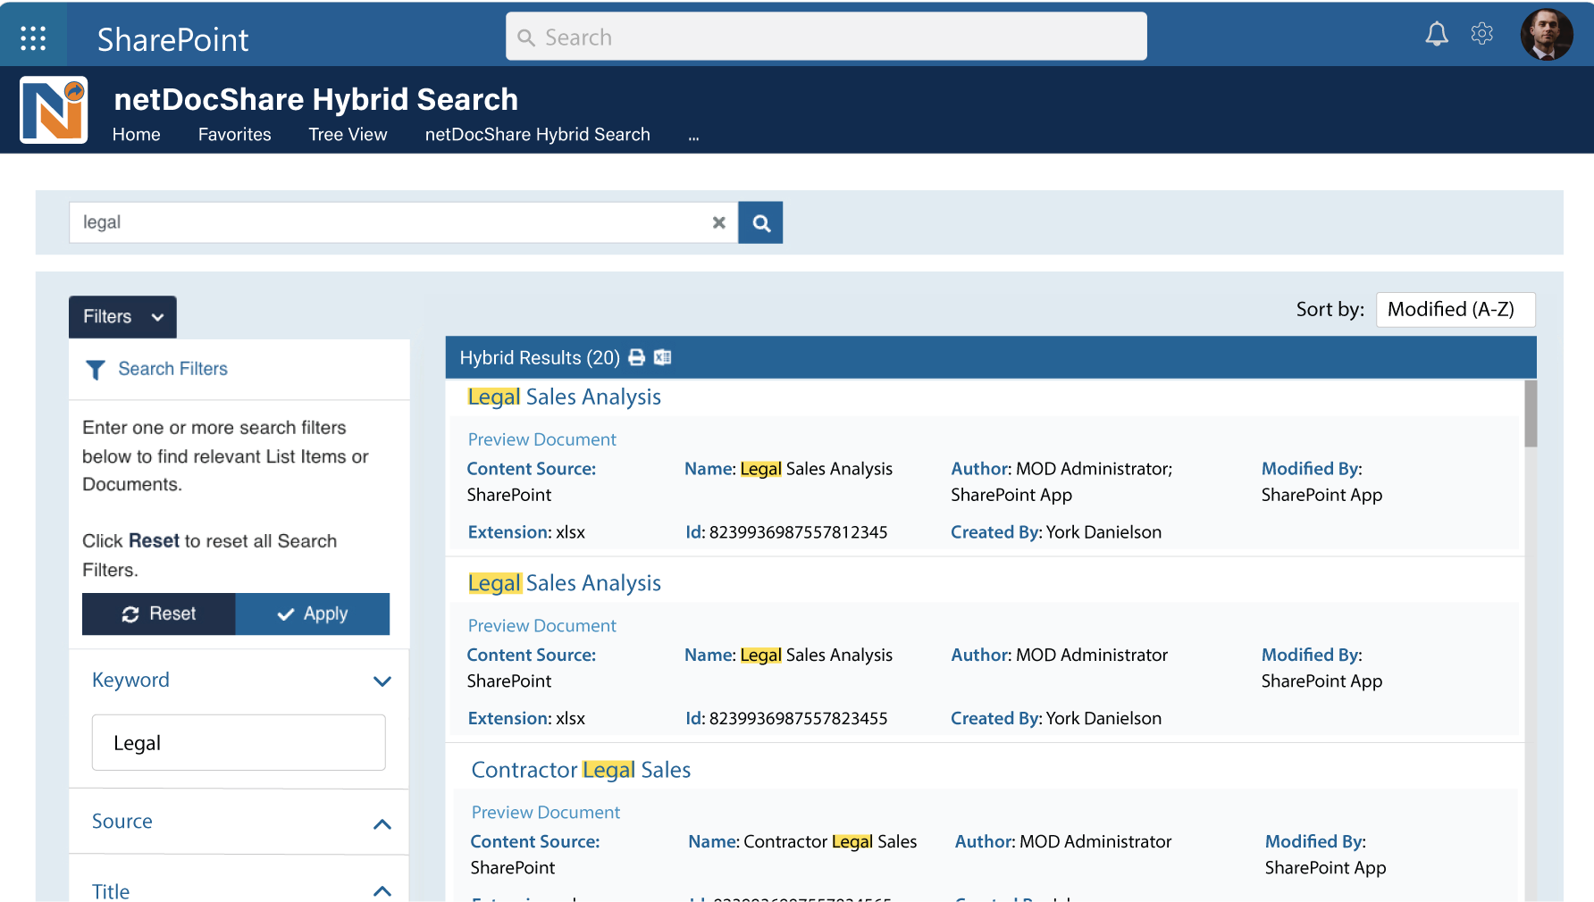
Task: Click the results list scrollbar
Action: point(1531,413)
